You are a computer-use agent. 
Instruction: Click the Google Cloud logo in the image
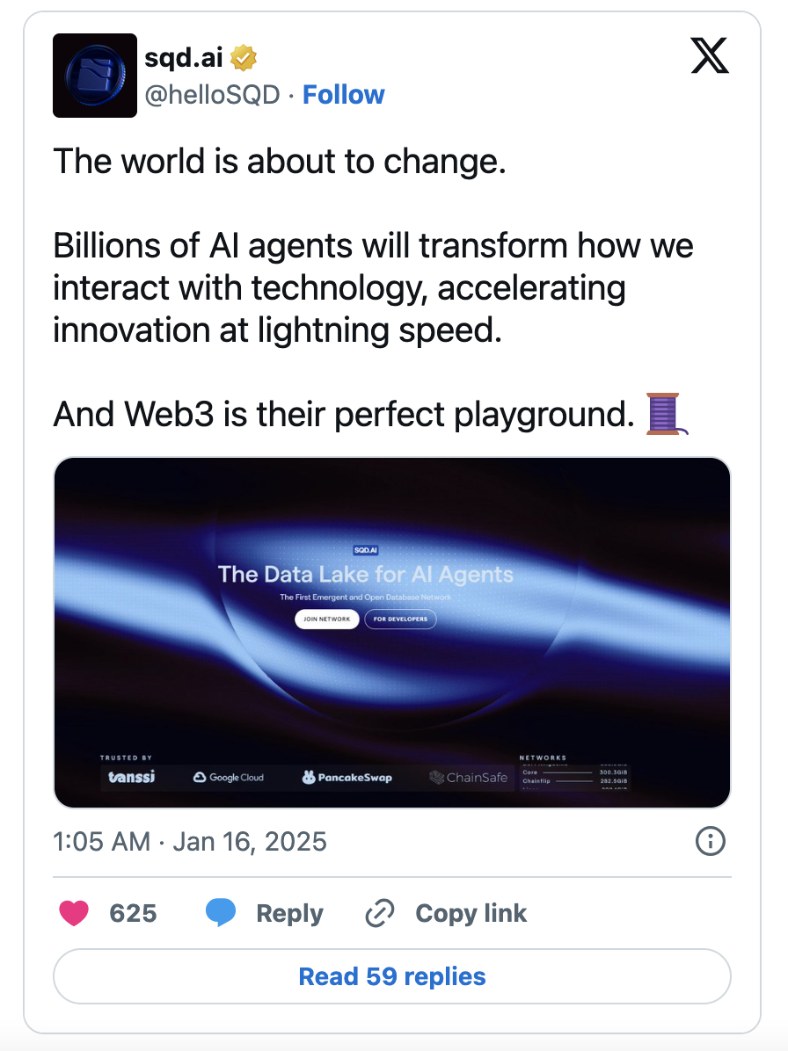click(228, 778)
